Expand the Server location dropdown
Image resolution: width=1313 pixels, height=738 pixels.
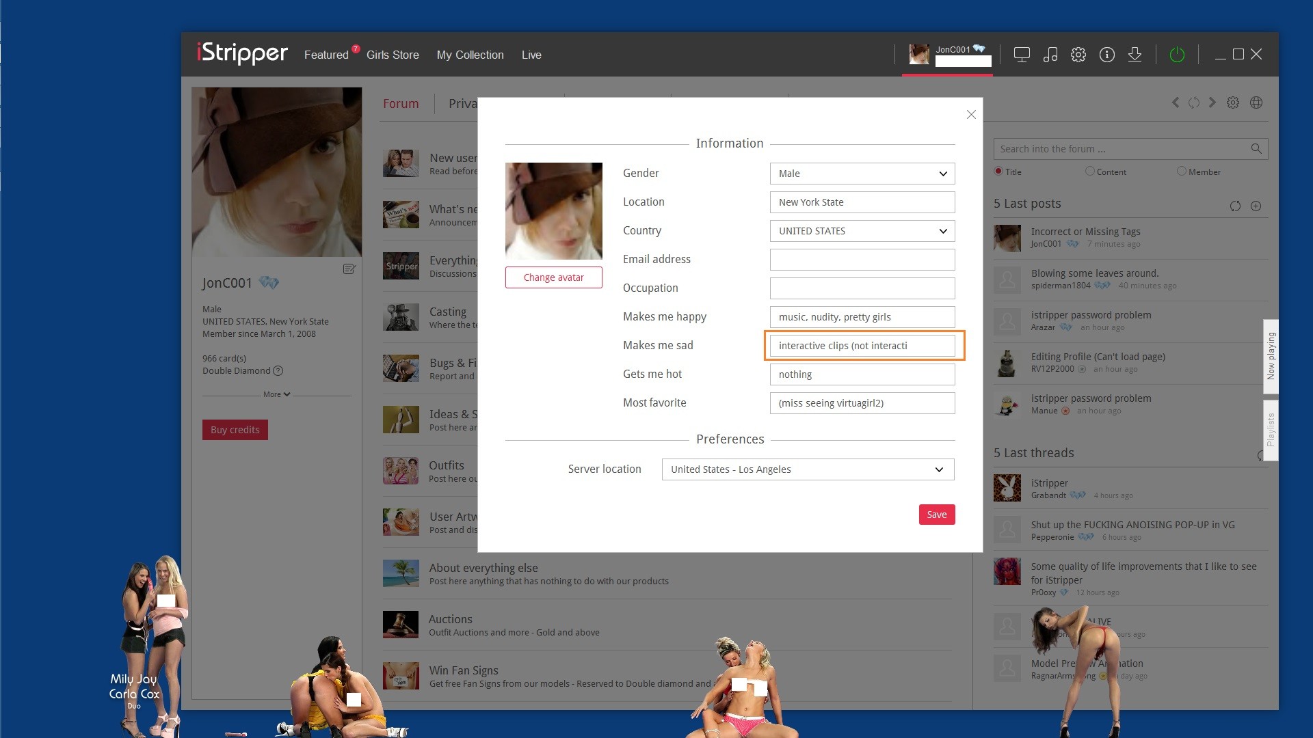click(808, 469)
